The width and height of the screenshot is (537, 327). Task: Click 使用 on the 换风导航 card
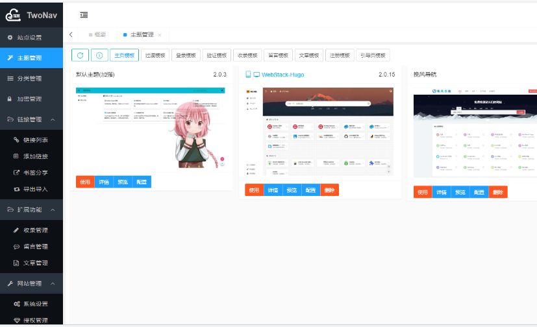pos(423,192)
